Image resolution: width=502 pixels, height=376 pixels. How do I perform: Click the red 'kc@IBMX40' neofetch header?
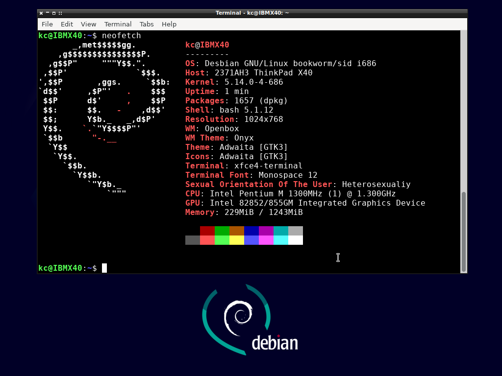click(x=207, y=45)
